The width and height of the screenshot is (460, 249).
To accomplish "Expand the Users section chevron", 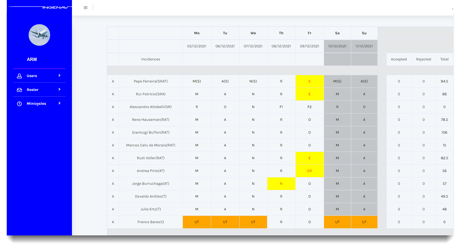I will coord(59,76).
